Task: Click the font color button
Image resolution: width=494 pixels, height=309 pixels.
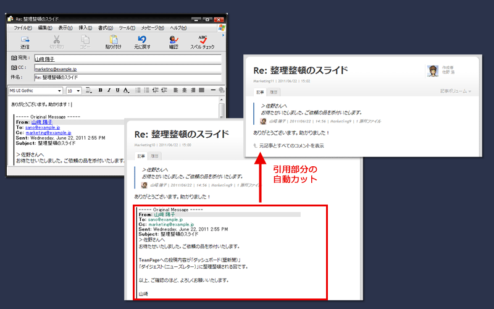Action: (x=126, y=90)
